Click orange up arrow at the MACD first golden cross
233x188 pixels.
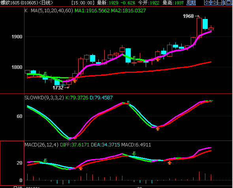[81, 169]
